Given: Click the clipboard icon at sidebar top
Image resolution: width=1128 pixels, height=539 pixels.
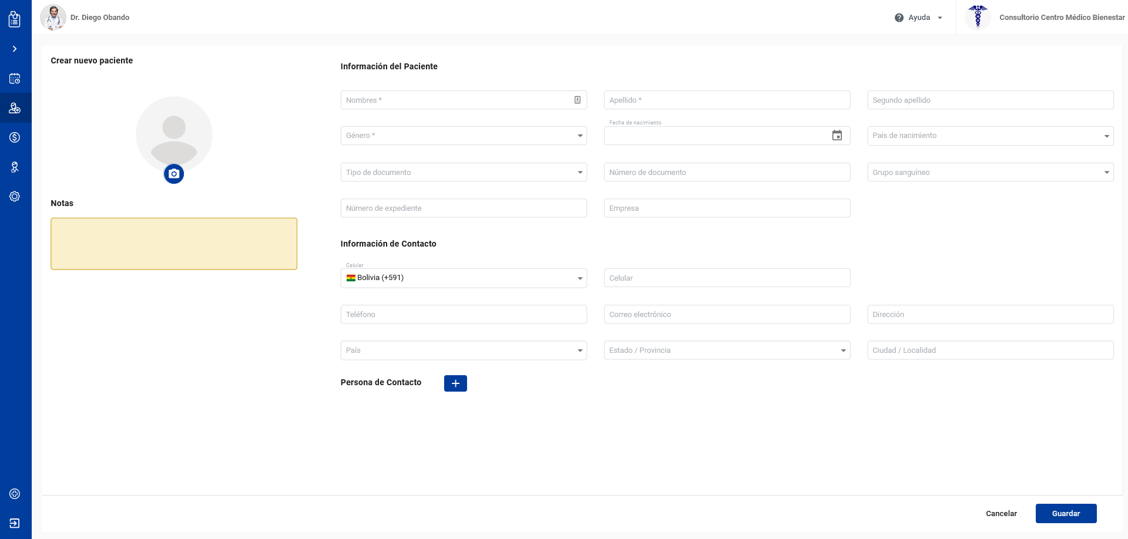Looking at the screenshot, I should point(15,19).
